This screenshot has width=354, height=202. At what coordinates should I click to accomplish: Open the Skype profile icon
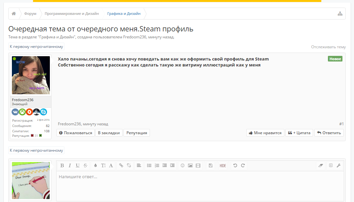(43, 112)
